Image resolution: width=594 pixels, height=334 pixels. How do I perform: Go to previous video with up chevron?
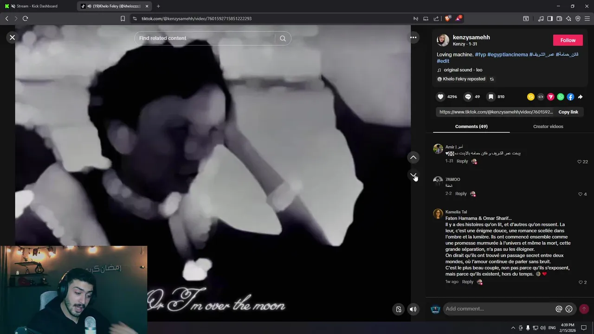coord(413,157)
